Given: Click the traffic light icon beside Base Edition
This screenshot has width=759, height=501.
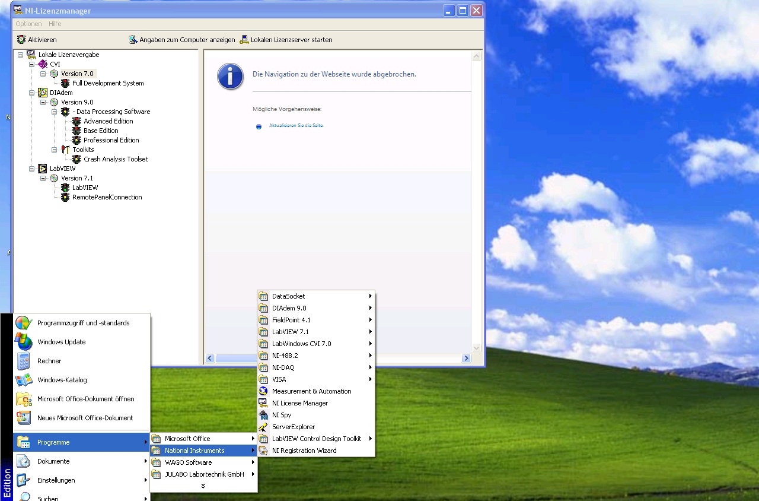Looking at the screenshot, I should pos(76,131).
